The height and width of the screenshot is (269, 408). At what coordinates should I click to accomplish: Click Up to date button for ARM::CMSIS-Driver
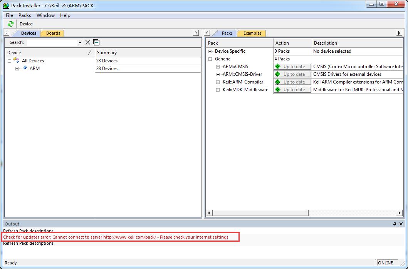pyautogui.click(x=293, y=74)
